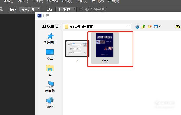This screenshot has height=115, width=181.
Task: Open the 选择(S) menu
Action: click(x=52, y=1)
